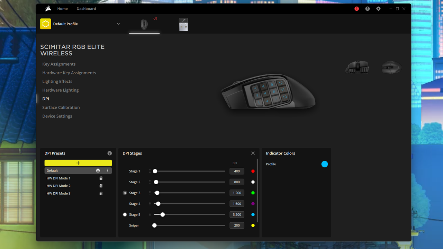Close the DPI Stages panel

(x=253, y=153)
